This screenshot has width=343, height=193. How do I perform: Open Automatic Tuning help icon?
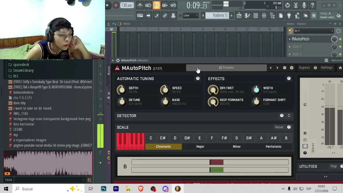click(x=198, y=79)
